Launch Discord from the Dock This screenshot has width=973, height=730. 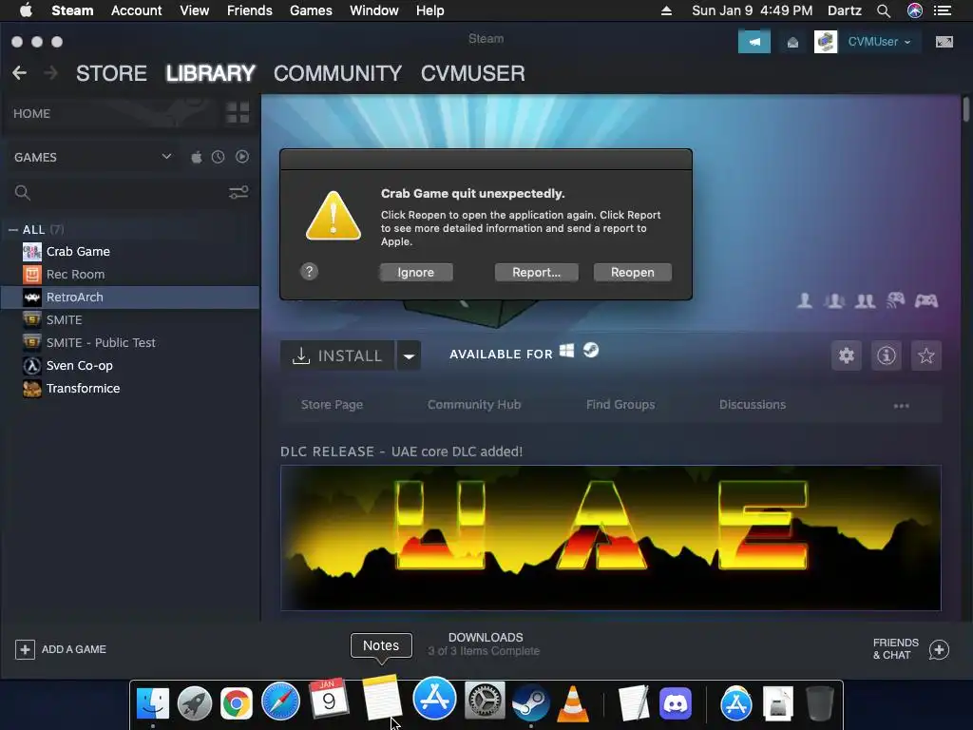[x=676, y=702]
